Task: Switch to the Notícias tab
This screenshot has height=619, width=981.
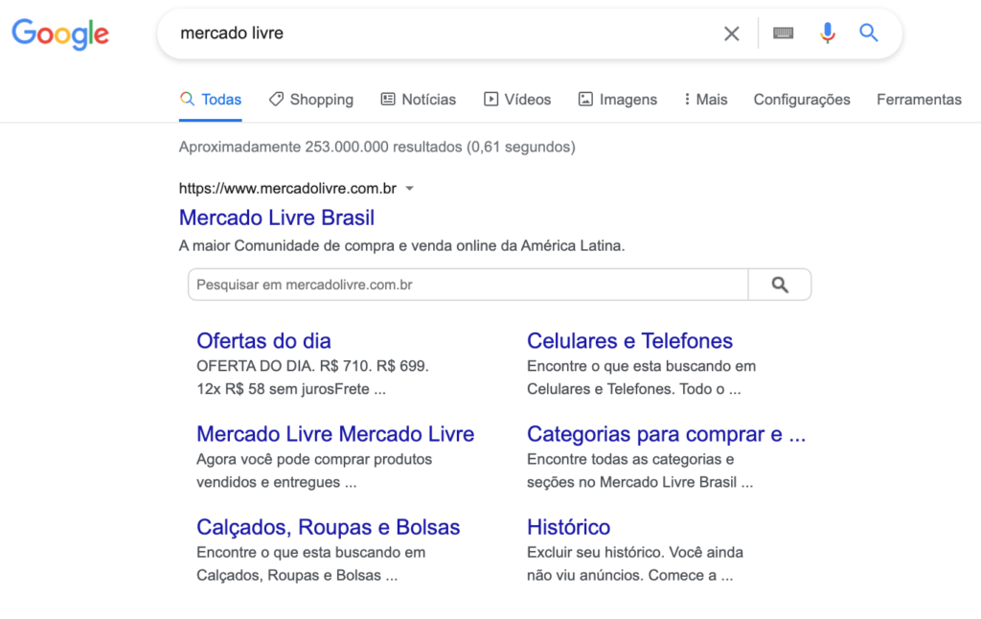Action: (419, 100)
